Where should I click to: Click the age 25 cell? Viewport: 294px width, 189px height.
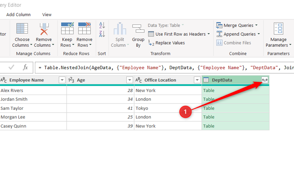[x=100, y=117]
